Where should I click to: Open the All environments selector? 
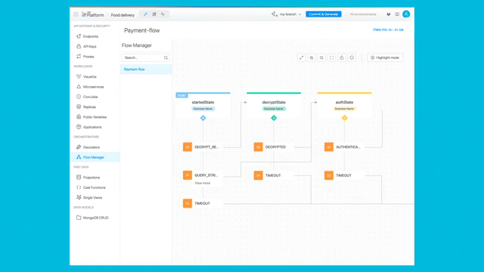363,14
